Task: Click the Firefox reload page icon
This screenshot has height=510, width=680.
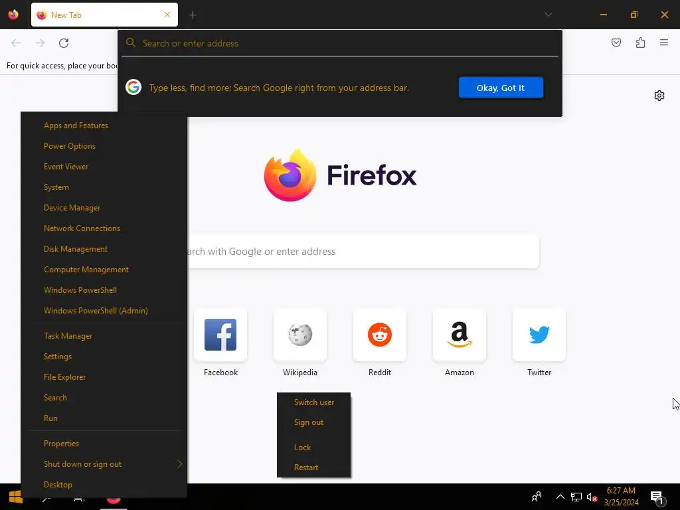Action: pyautogui.click(x=64, y=43)
